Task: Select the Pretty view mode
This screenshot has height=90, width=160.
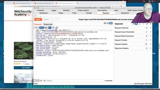Action: (36, 28)
